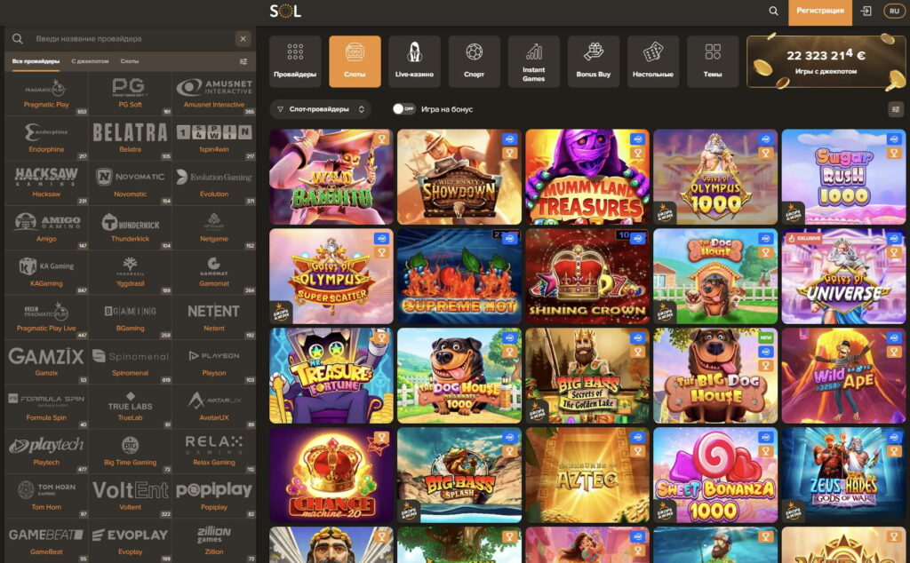Switch to the Слоты provider tab
Viewport: 910px width, 563px height.
point(130,61)
